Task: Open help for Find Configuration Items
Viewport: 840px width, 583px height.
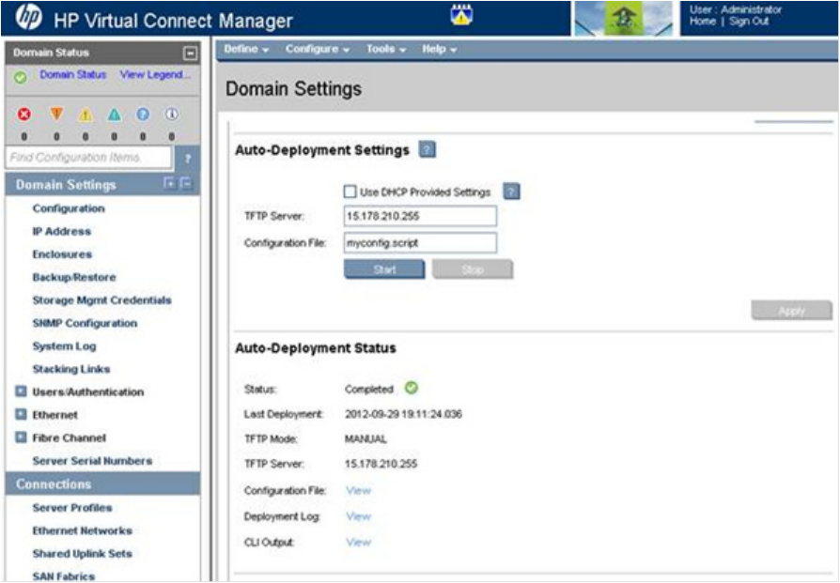Action: 188,158
